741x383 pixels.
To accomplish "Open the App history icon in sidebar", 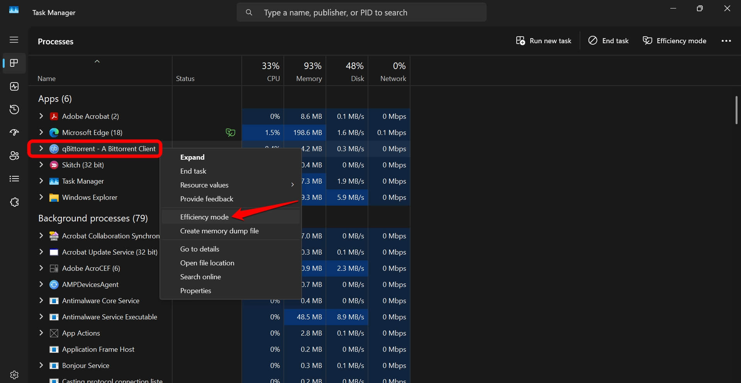I will tap(14, 110).
